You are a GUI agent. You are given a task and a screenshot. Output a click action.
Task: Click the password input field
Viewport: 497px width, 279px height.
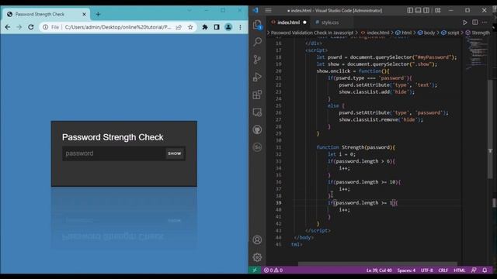pos(113,153)
